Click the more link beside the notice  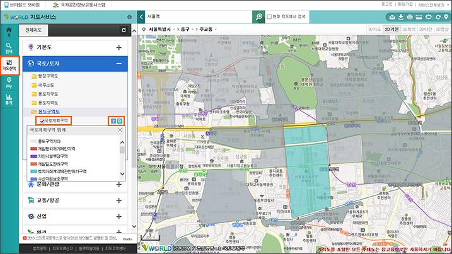click(127, 239)
